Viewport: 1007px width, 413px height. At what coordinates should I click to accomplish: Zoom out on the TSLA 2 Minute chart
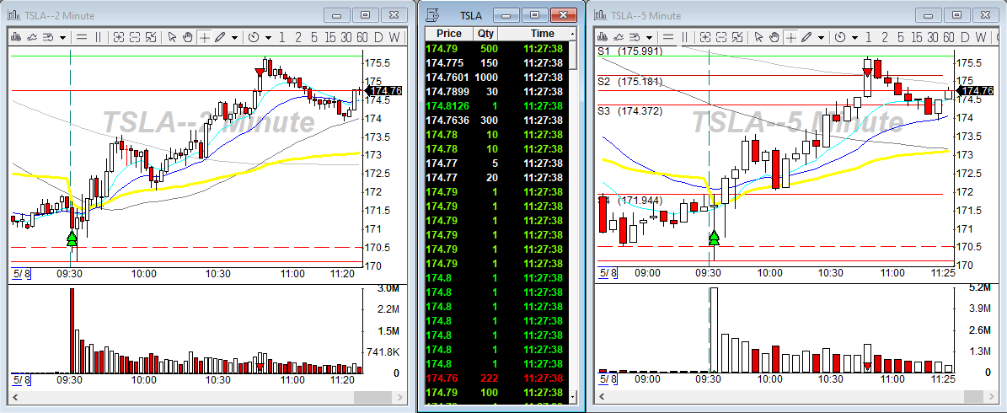point(135,37)
